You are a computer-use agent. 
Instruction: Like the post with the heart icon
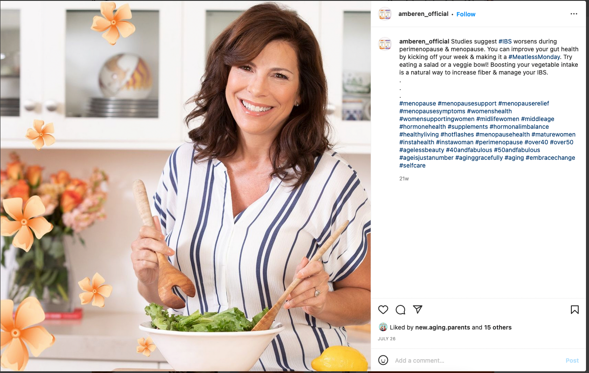click(383, 310)
